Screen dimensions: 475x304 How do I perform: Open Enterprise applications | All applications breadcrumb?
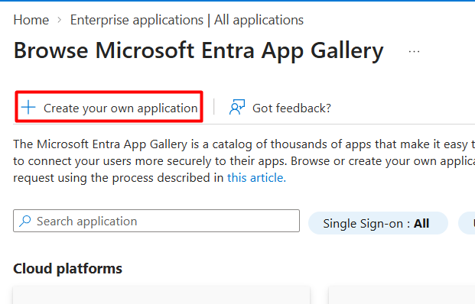click(x=187, y=21)
